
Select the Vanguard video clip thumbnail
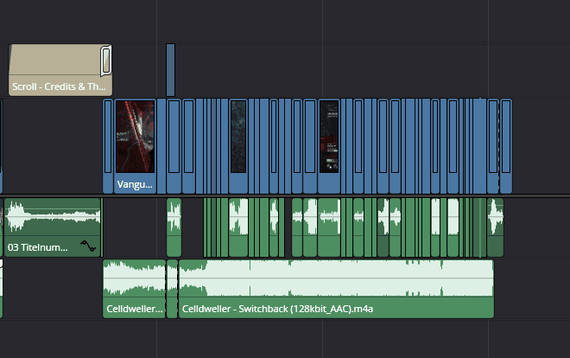(135, 136)
